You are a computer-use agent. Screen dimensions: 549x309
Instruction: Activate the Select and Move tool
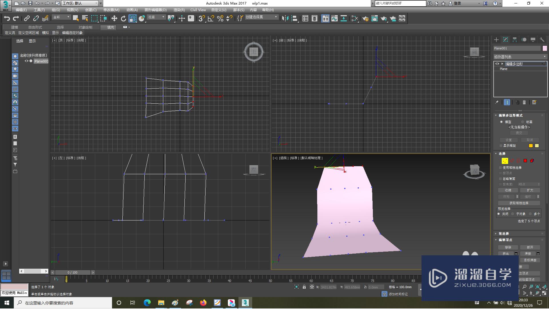pyautogui.click(x=114, y=19)
